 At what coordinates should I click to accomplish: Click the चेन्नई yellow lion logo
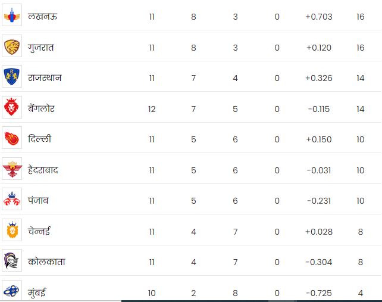click(x=12, y=230)
